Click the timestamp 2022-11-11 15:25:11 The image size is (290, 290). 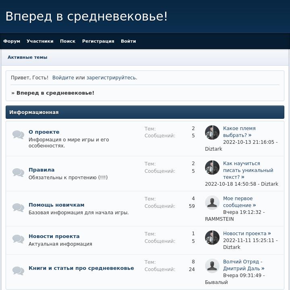pos(249,240)
